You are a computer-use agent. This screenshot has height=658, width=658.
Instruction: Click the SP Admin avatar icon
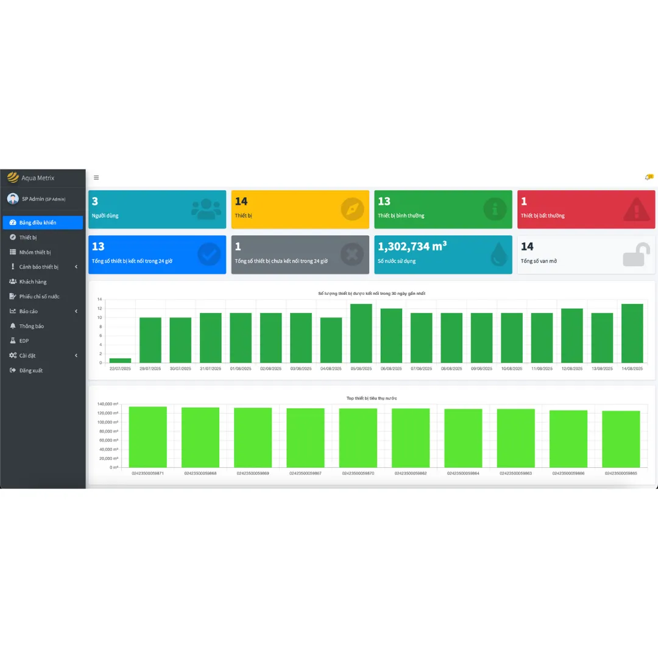click(13, 199)
